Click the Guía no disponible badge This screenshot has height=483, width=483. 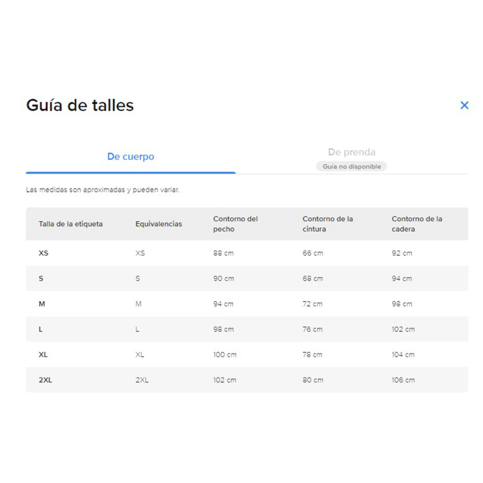pos(351,167)
